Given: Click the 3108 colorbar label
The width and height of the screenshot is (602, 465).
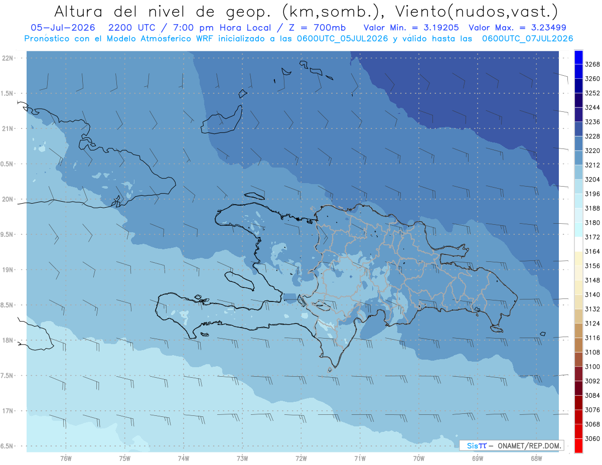Looking at the screenshot, I should tap(592, 352).
